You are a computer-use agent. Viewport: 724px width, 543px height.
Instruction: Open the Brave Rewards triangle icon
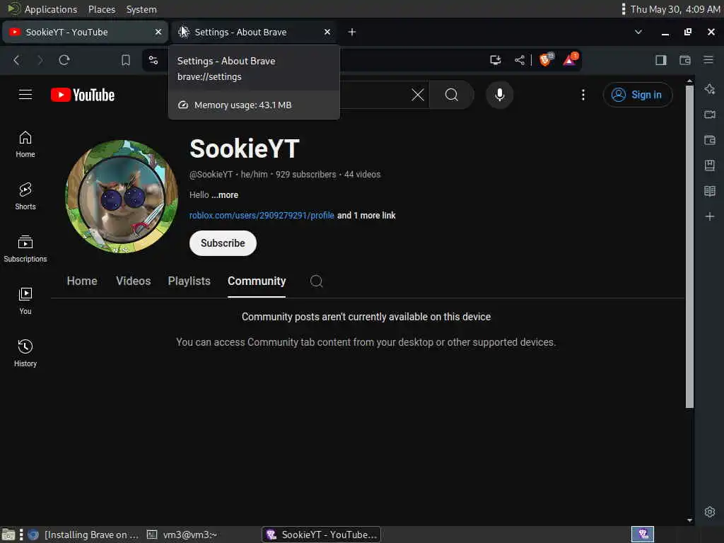click(x=571, y=59)
